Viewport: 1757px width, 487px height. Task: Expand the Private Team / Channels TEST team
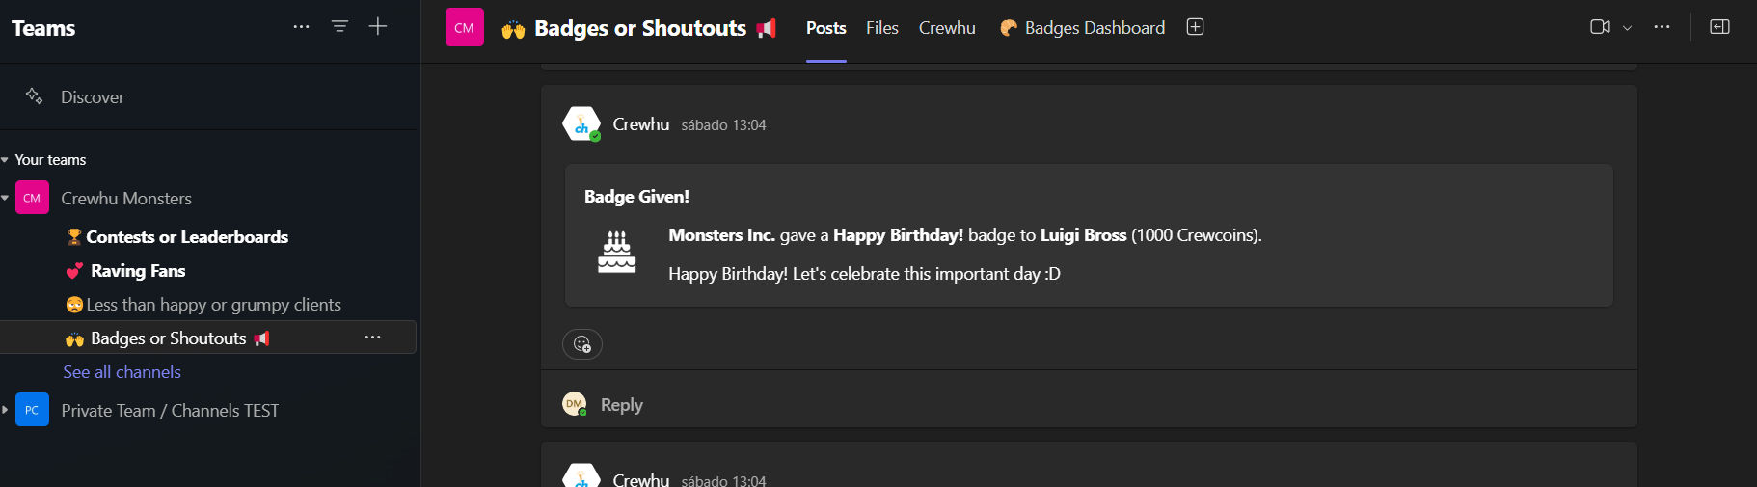pos(5,410)
